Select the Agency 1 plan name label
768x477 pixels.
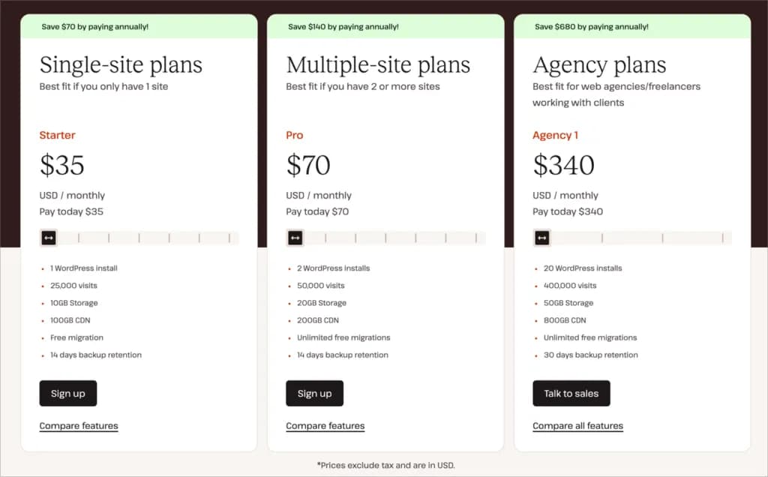(x=555, y=136)
